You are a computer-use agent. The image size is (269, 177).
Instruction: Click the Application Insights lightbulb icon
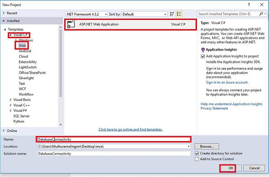[x=203, y=50]
